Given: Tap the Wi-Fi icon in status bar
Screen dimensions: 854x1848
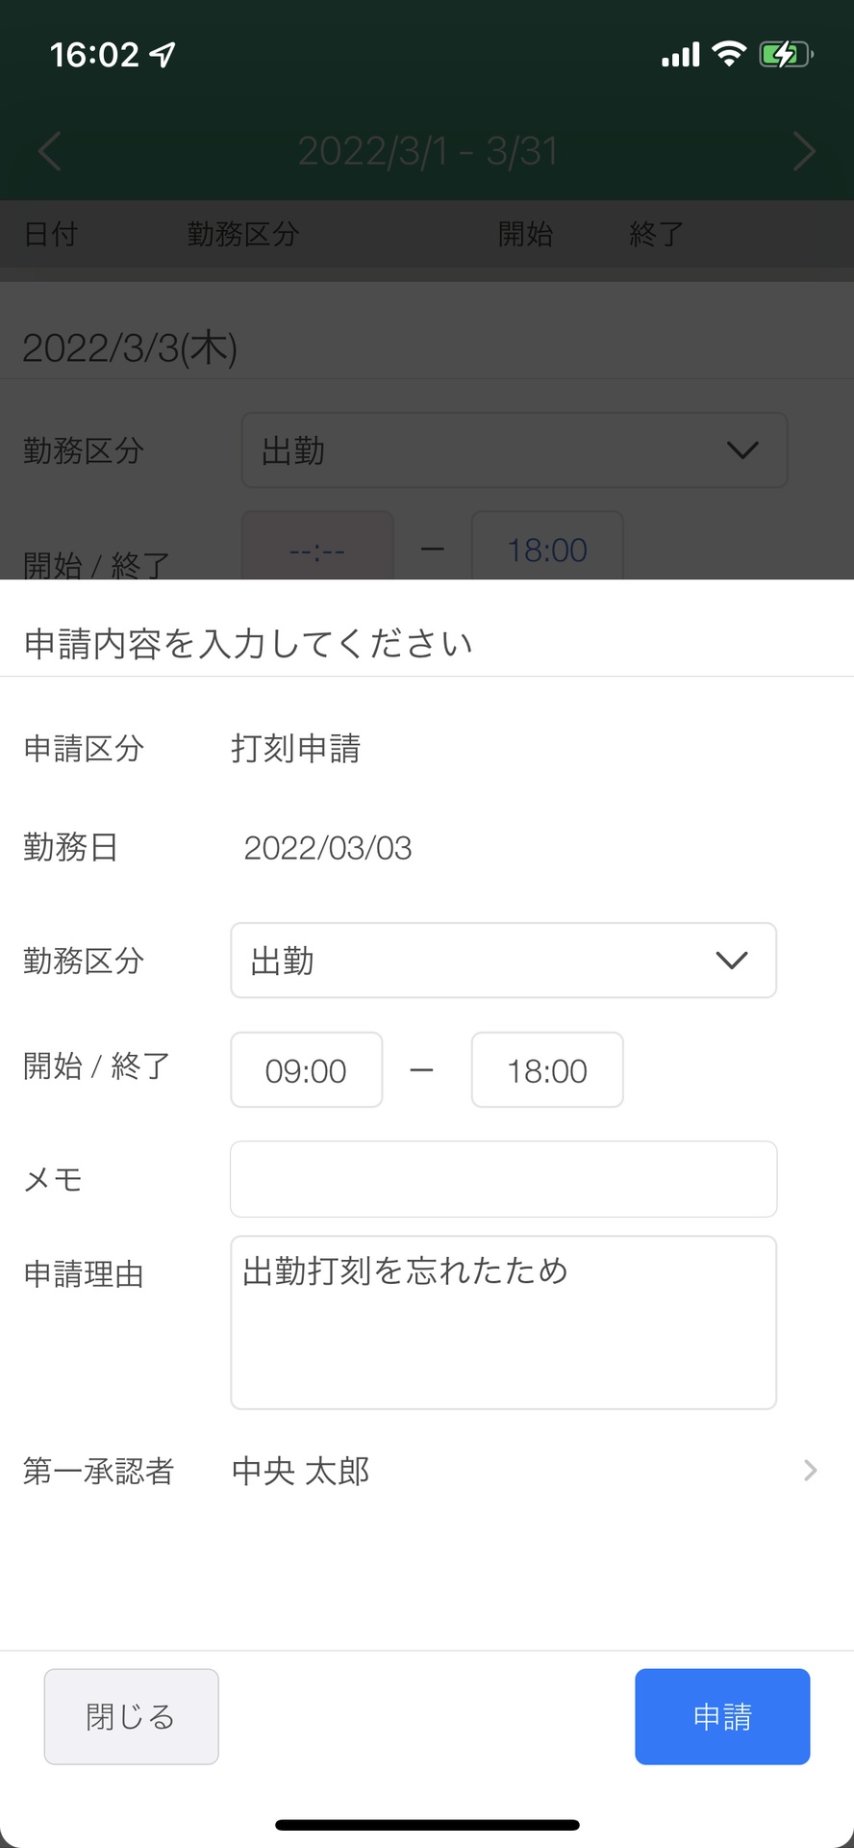Looking at the screenshot, I should coord(728,53).
